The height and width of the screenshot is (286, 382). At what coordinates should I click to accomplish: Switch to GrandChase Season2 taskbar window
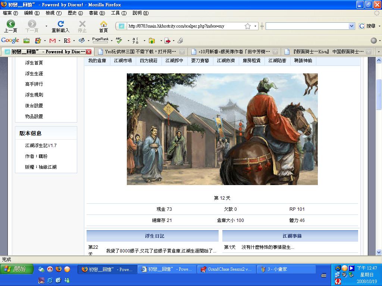[227, 270]
